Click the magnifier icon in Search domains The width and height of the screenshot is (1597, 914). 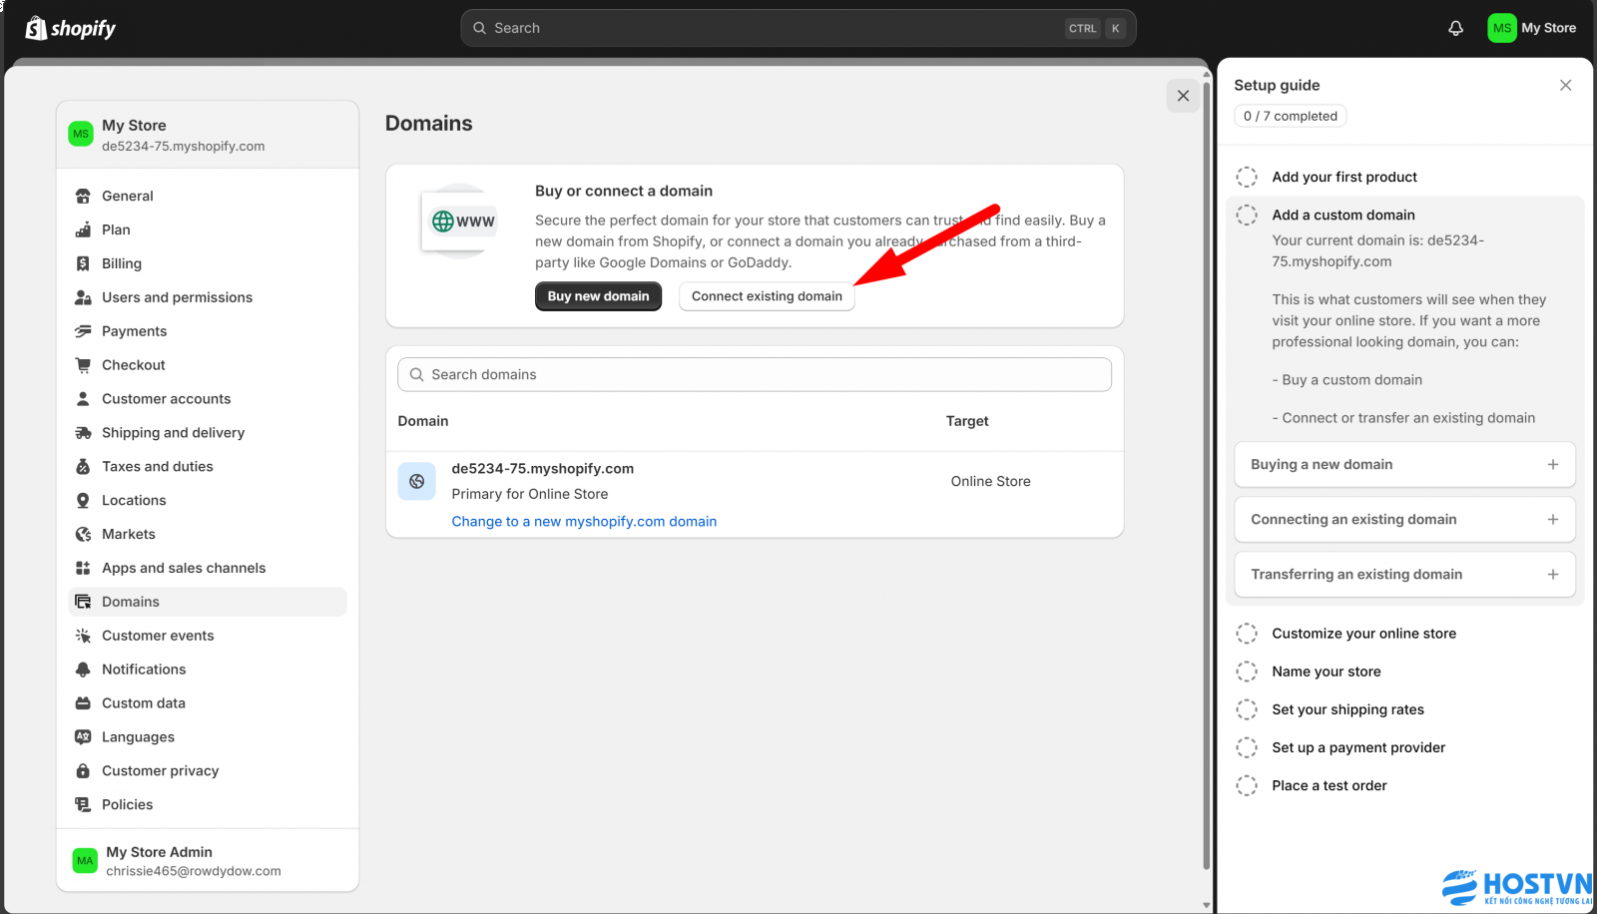[417, 375]
